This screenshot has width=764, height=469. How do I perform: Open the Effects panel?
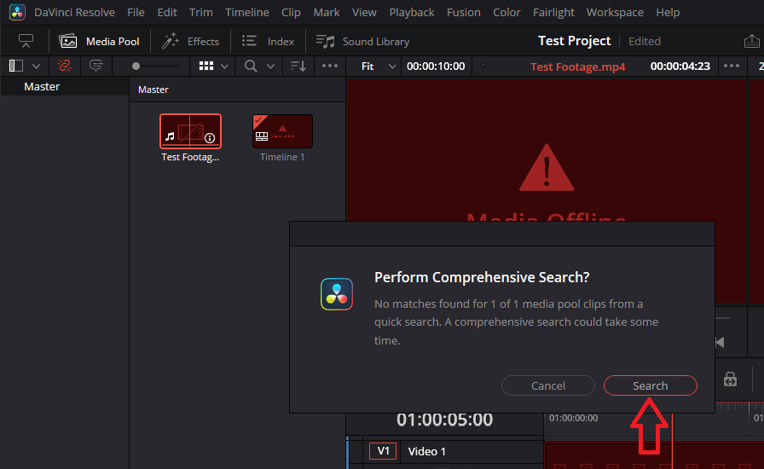190,41
